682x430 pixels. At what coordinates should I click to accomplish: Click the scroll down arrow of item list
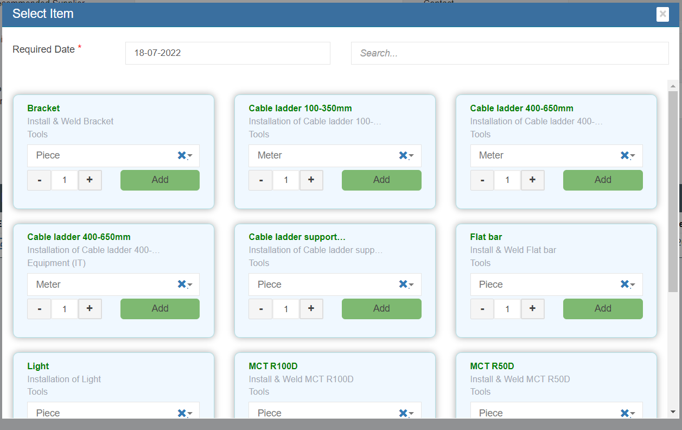coord(673,412)
